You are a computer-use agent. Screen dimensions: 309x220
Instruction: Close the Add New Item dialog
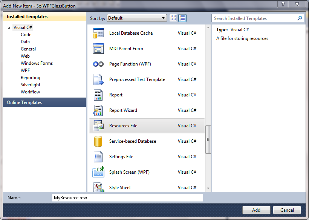point(297,4)
